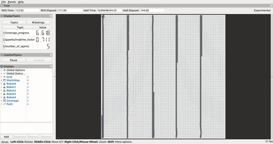Screen dimensions: 273x144
Task: Toggle the Coverage display checkbox
Action: click(x=28, y=101)
